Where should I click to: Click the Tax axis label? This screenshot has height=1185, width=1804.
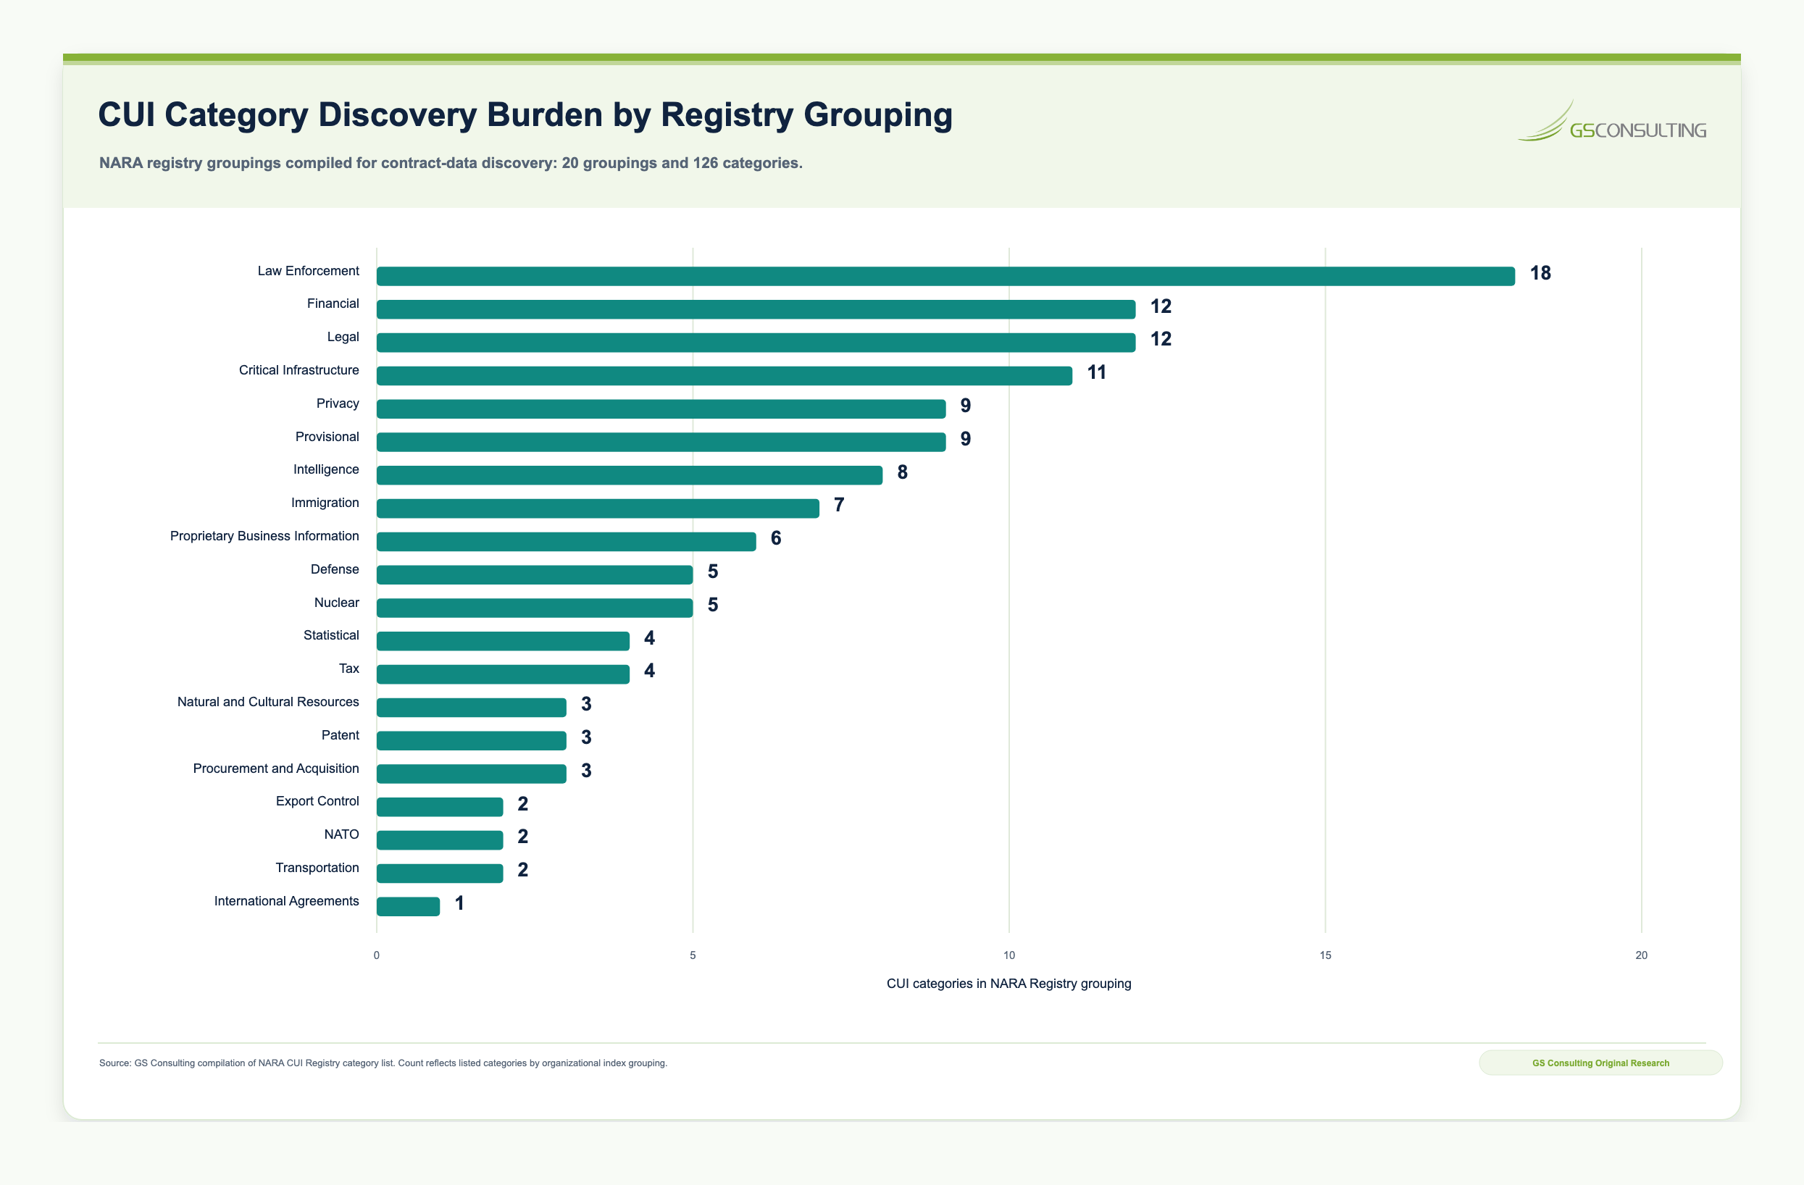[348, 669]
